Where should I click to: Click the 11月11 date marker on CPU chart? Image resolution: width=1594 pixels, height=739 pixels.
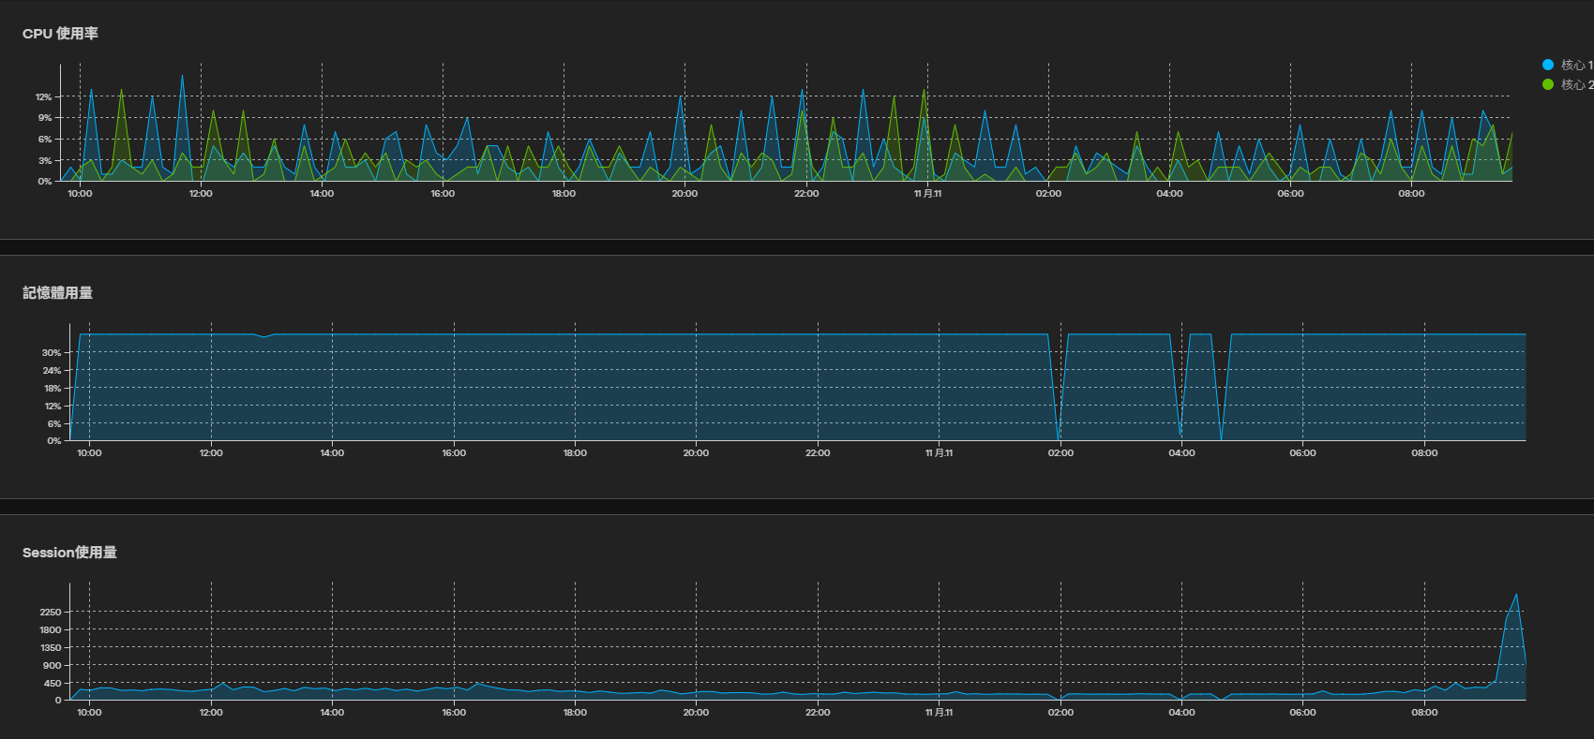pos(927,194)
